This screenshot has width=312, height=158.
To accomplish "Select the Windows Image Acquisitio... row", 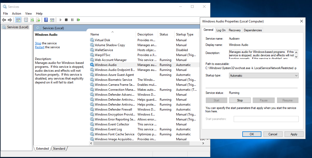I will coord(144,139).
